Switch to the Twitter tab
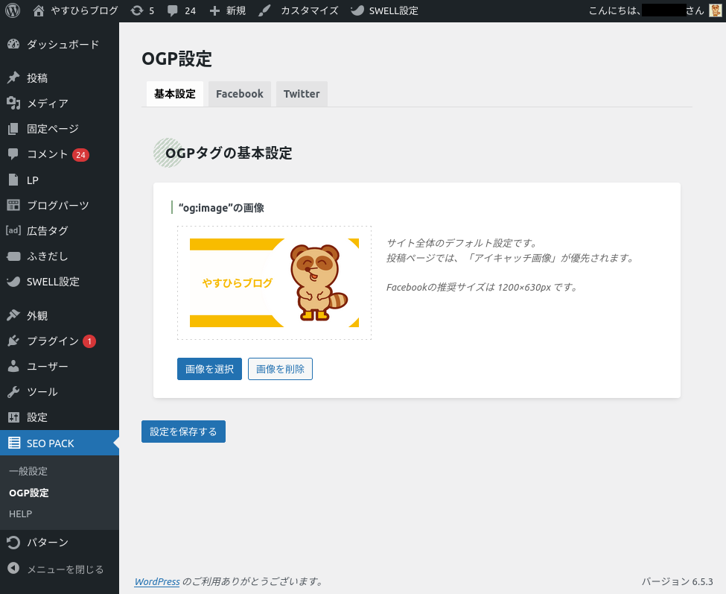 [x=302, y=94]
